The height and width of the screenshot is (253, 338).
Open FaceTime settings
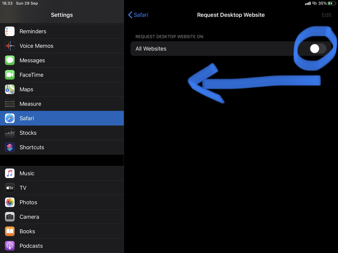(x=62, y=75)
